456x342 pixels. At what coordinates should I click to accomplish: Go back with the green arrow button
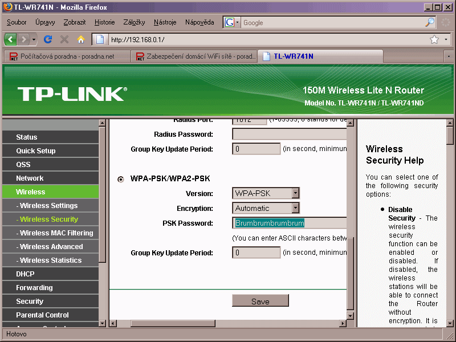point(11,39)
